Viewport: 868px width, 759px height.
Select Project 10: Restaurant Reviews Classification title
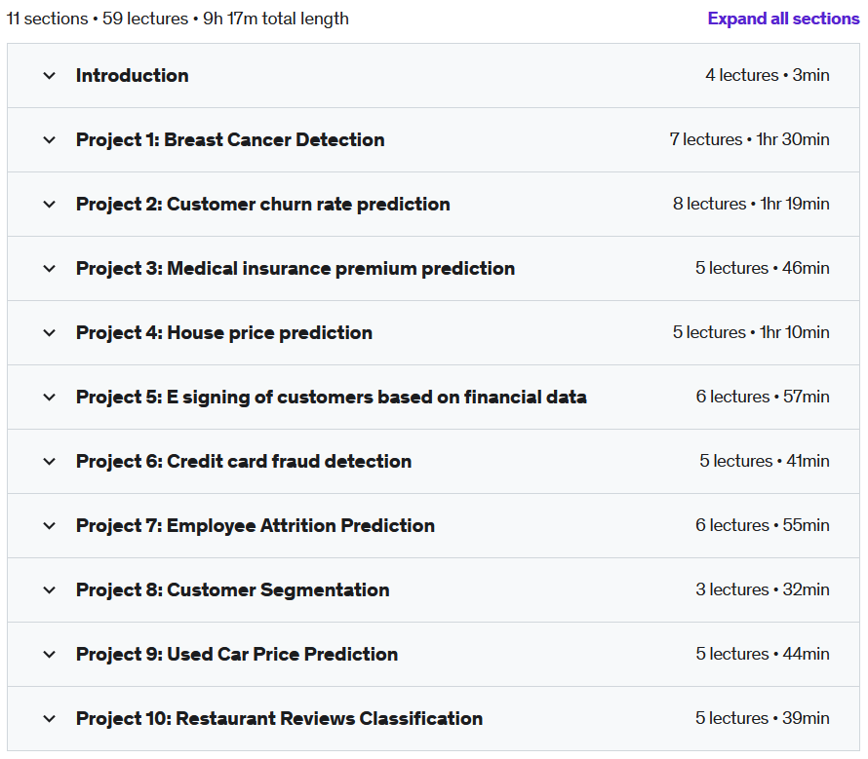(x=279, y=719)
